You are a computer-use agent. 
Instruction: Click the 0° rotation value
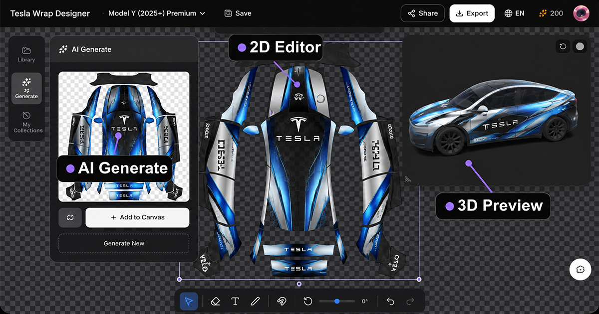click(365, 301)
